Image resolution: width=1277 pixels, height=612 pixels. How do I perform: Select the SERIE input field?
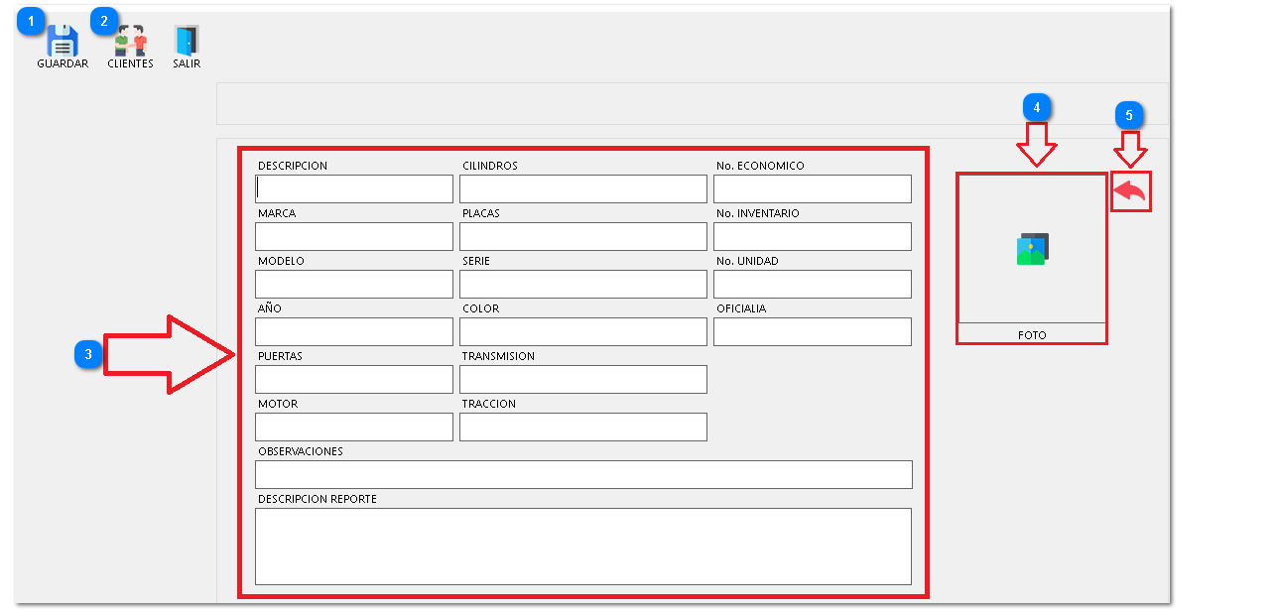click(x=583, y=284)
